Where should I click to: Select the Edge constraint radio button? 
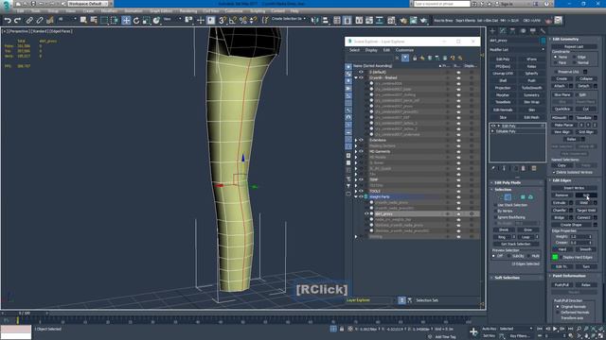click(575, 57)
